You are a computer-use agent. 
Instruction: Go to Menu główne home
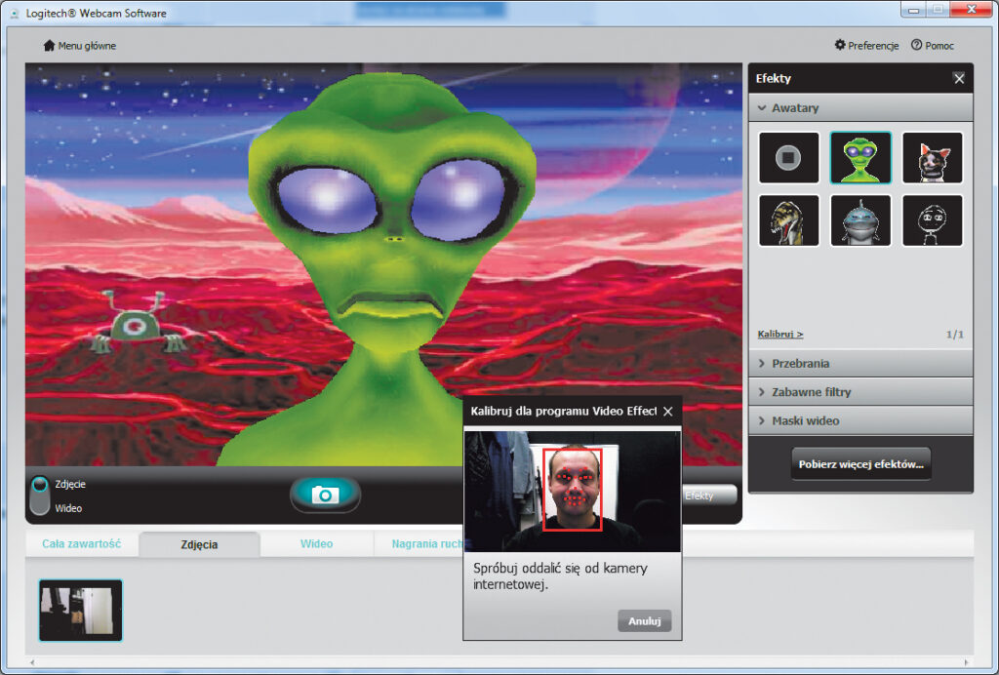(x=80, y=46)
